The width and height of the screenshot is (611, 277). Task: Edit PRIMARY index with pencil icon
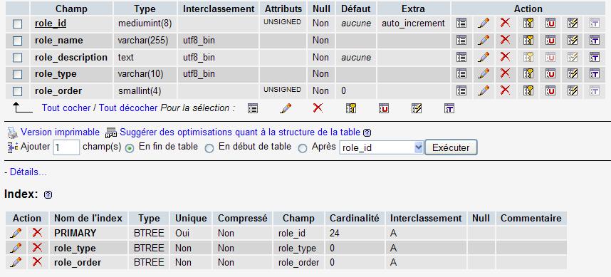16,233
